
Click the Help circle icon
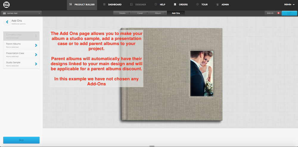pyautogui.click(x=156, y=4)
